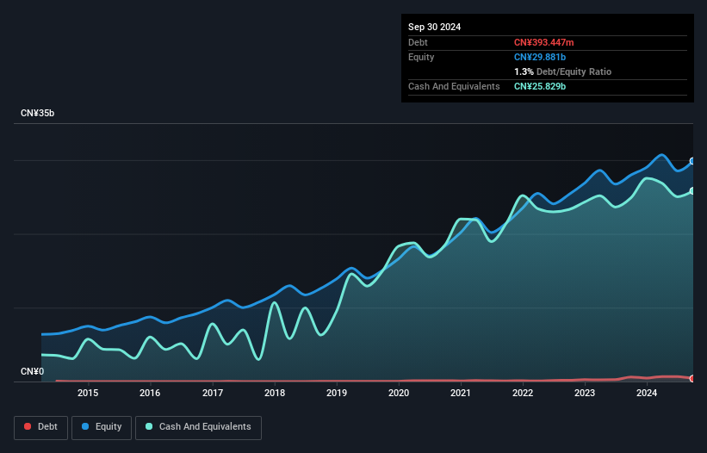The width and height of the screenshot is (707, 453).
Task: Click the 2022 x-axis label
Action: click(x=523, y=393)
